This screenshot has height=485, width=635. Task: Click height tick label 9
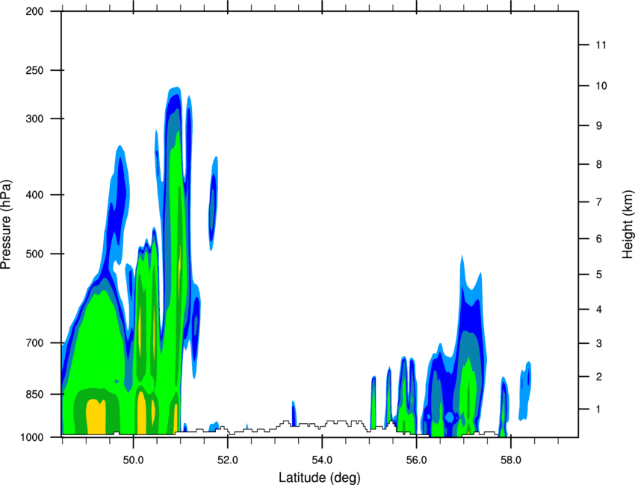[x=599, y=126]
